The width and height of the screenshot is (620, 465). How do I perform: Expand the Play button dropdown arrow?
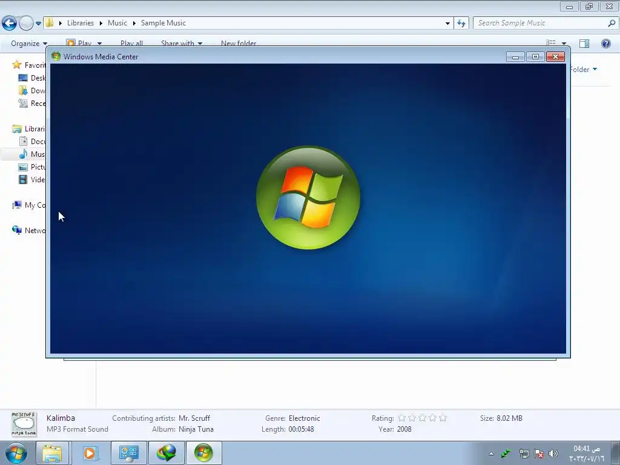[x=100, y=44]
